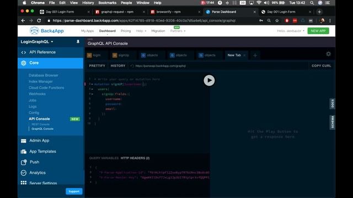Open Index Manager
This screenshot has height=198, width=353.
(x=41, y=81)
